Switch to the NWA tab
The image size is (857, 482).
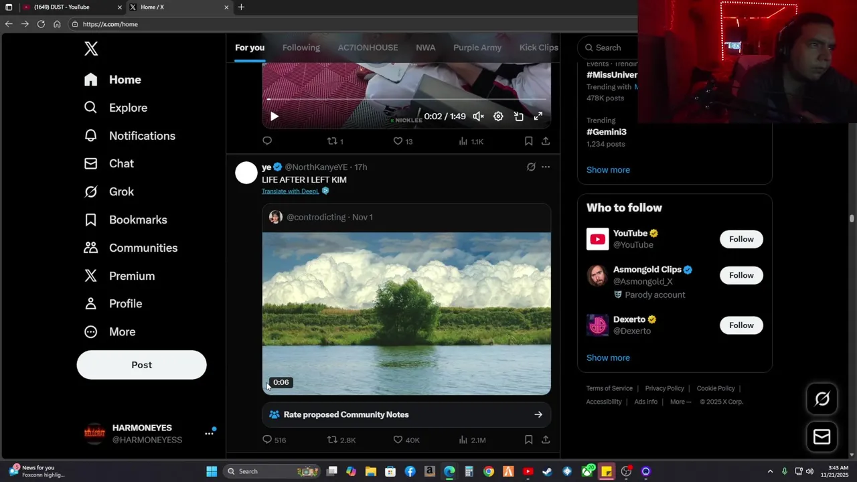425,48
